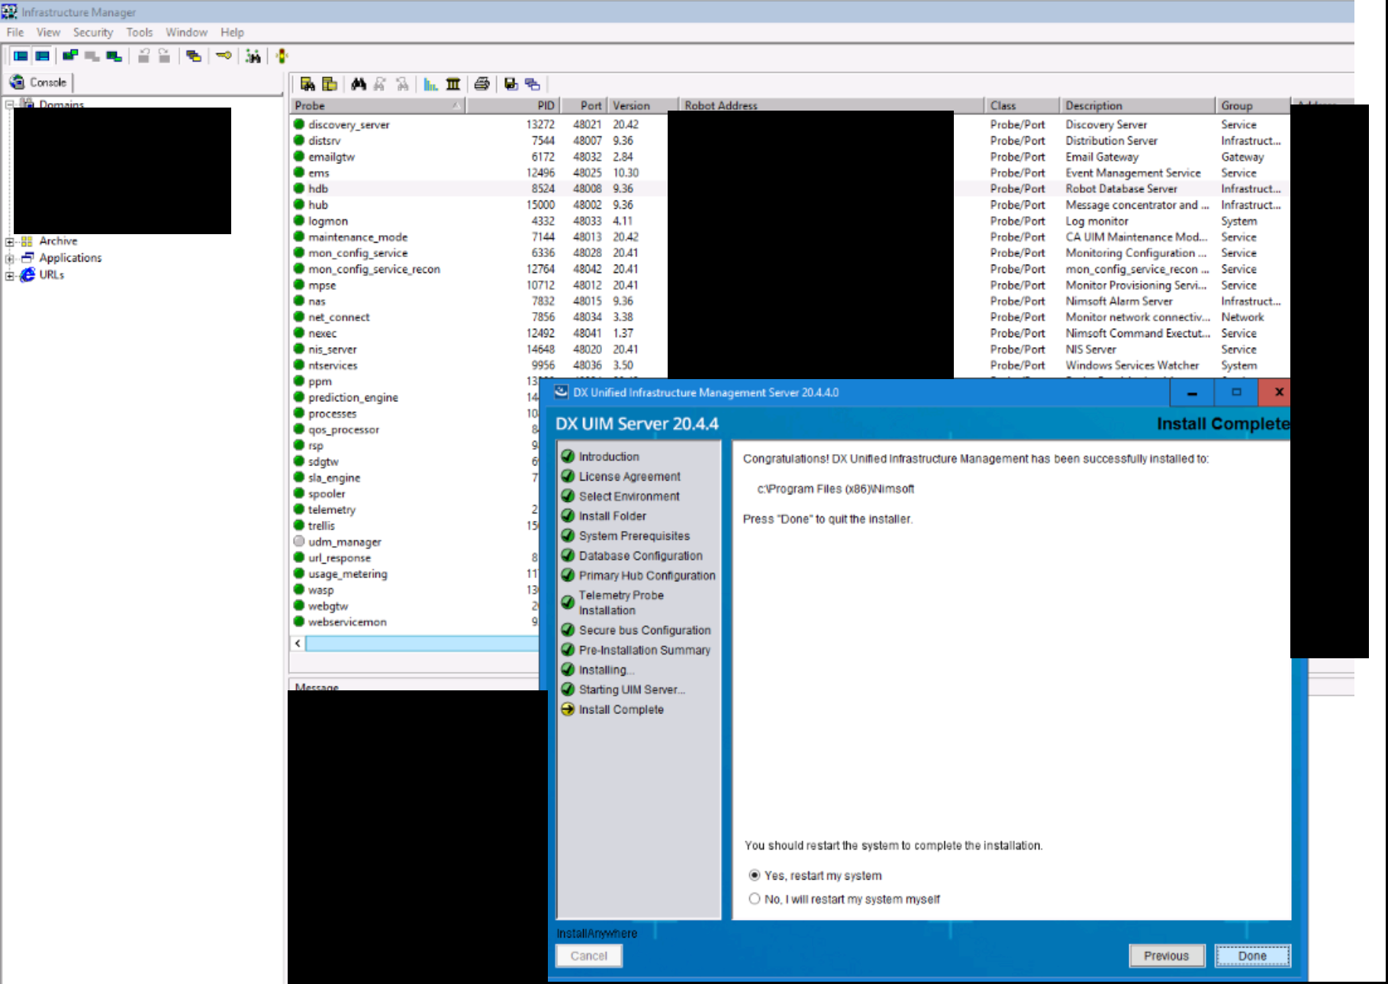Click the yellow key icon in main toolbar
1388x984 pixels.
pyautogui.click(x=224, y=56)
